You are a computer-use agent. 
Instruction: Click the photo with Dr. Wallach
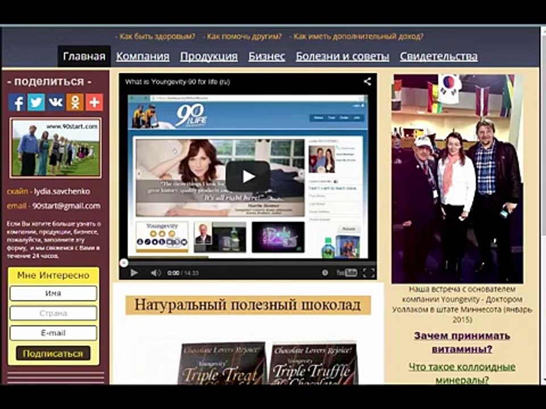tap(457, 179)
